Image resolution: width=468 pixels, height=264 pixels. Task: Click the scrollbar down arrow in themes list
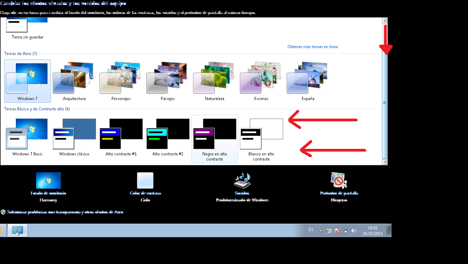385,162
